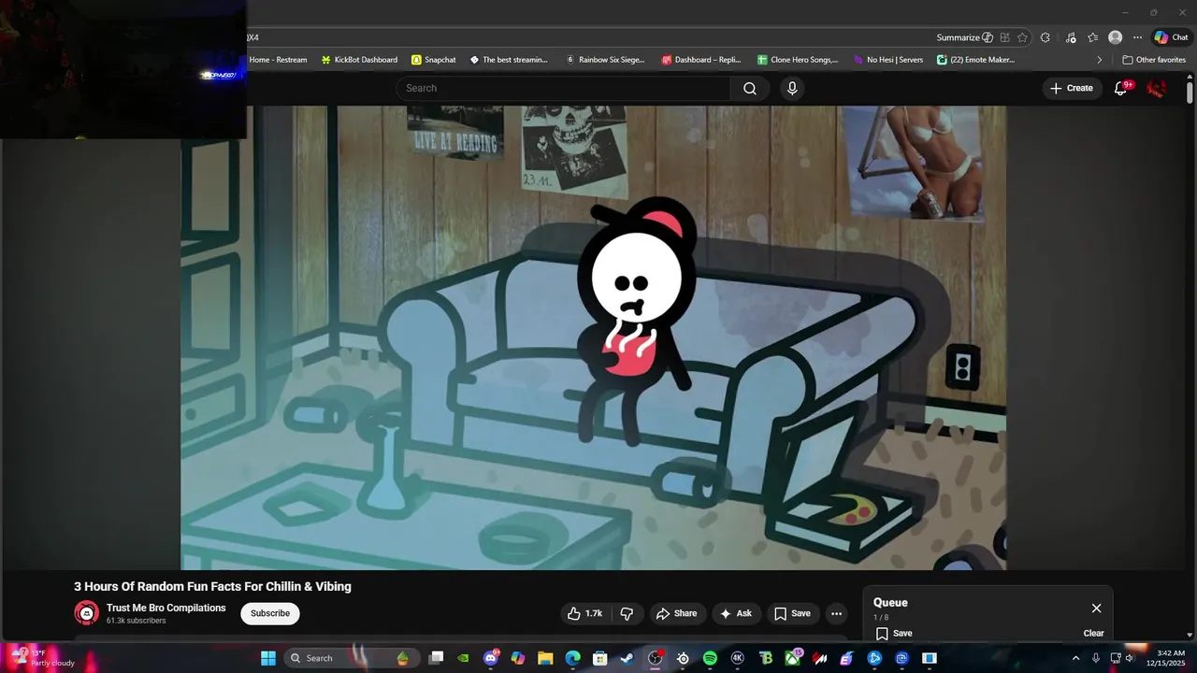Add page to favorites with star icon

[1022, 37]
